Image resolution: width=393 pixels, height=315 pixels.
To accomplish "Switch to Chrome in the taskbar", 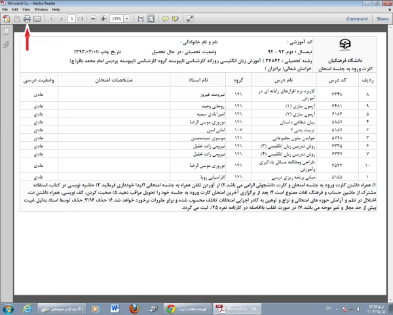I will coord(170,307).
